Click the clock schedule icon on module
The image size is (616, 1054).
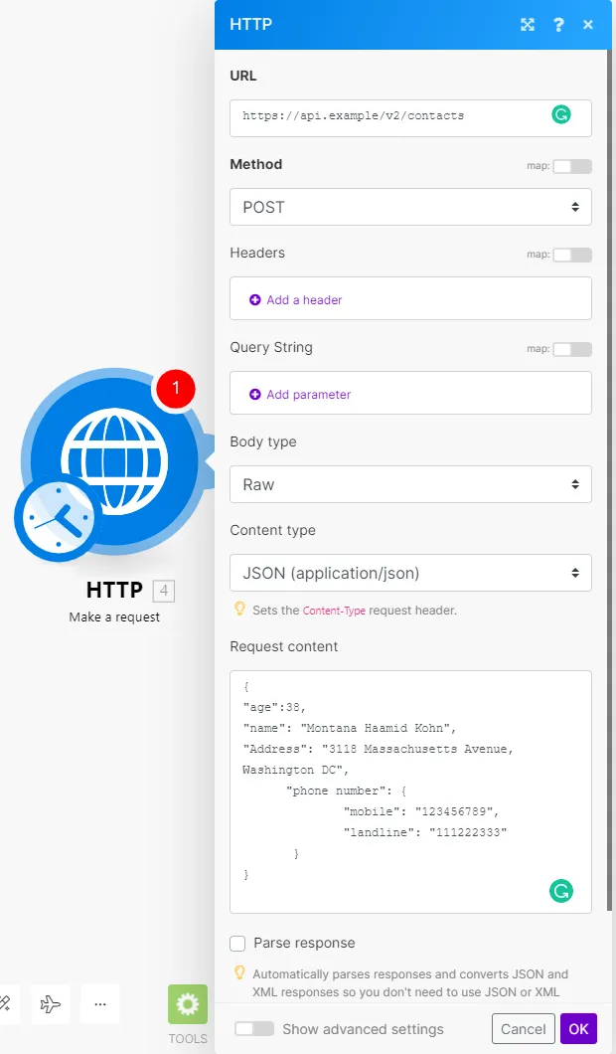pos(55,519)
